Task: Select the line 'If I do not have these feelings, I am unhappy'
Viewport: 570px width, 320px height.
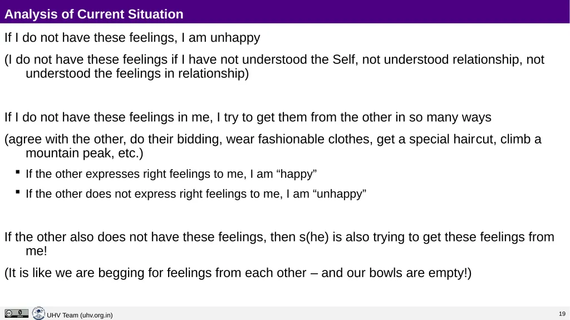Action: [132, 38]
